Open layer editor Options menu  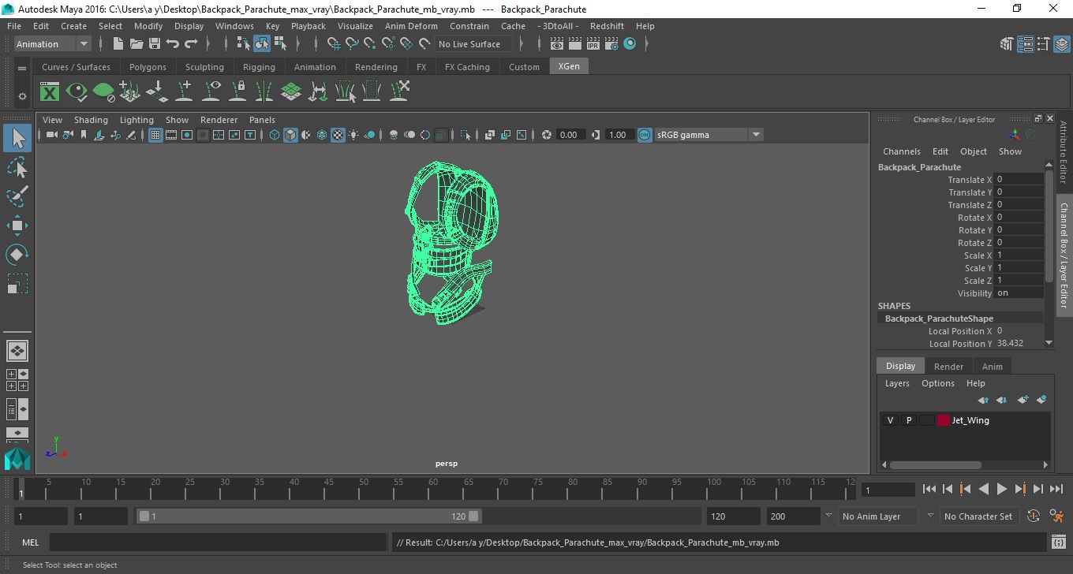pyautogui.click(x=938, y=383)
